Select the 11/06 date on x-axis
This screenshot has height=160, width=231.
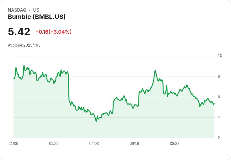tap(13, 144)
